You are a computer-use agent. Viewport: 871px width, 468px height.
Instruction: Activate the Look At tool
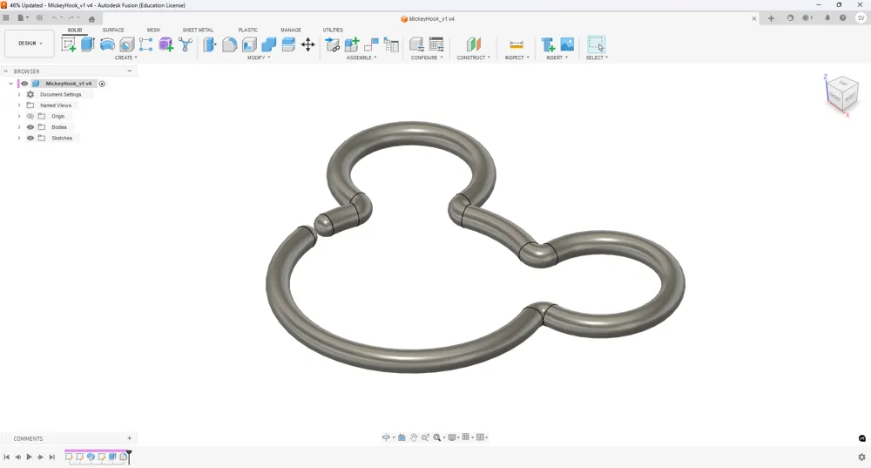pyautogui.click(x=402, y=437)
